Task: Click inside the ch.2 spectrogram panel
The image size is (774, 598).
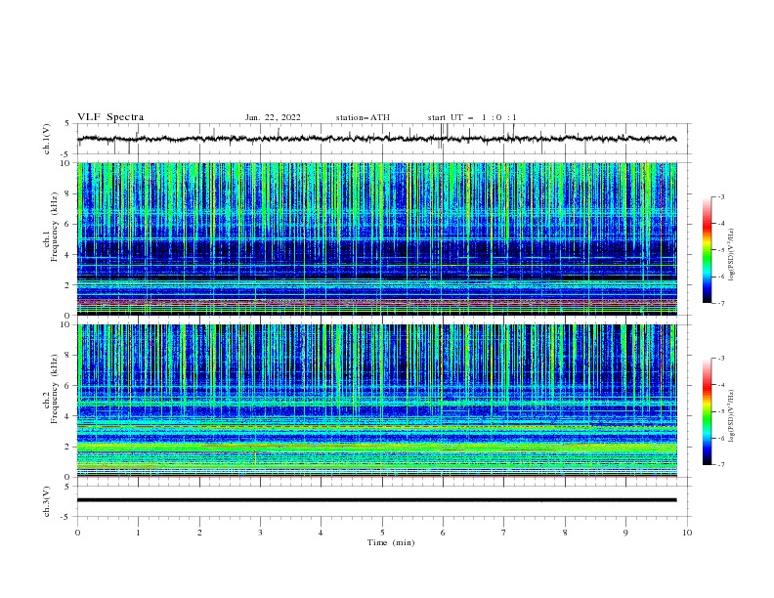Action: pyautogui.click(x=376, y=401)
